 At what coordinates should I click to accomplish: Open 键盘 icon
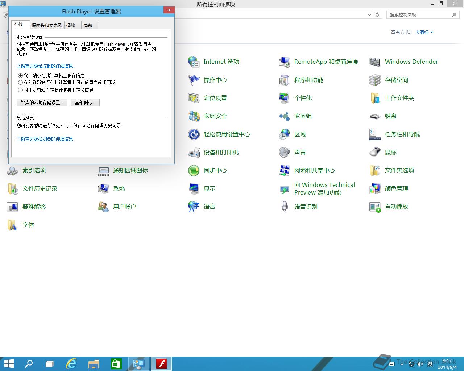pyautogui.click(x=375, y=116)
